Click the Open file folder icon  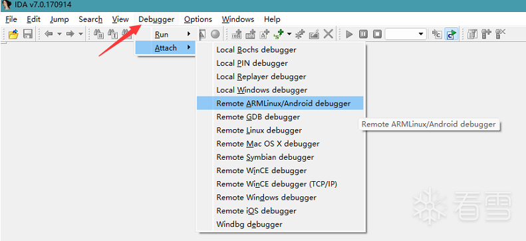13,34
